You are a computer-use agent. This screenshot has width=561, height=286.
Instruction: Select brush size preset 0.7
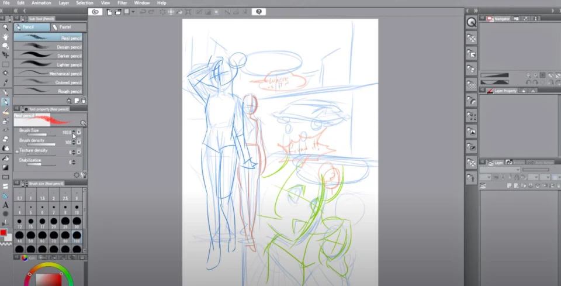tap(20, 195)
